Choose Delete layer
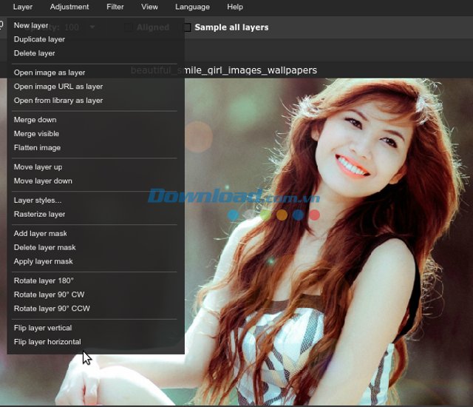The width and height of the screenshot is (473, 407). [x=95, y=53]
